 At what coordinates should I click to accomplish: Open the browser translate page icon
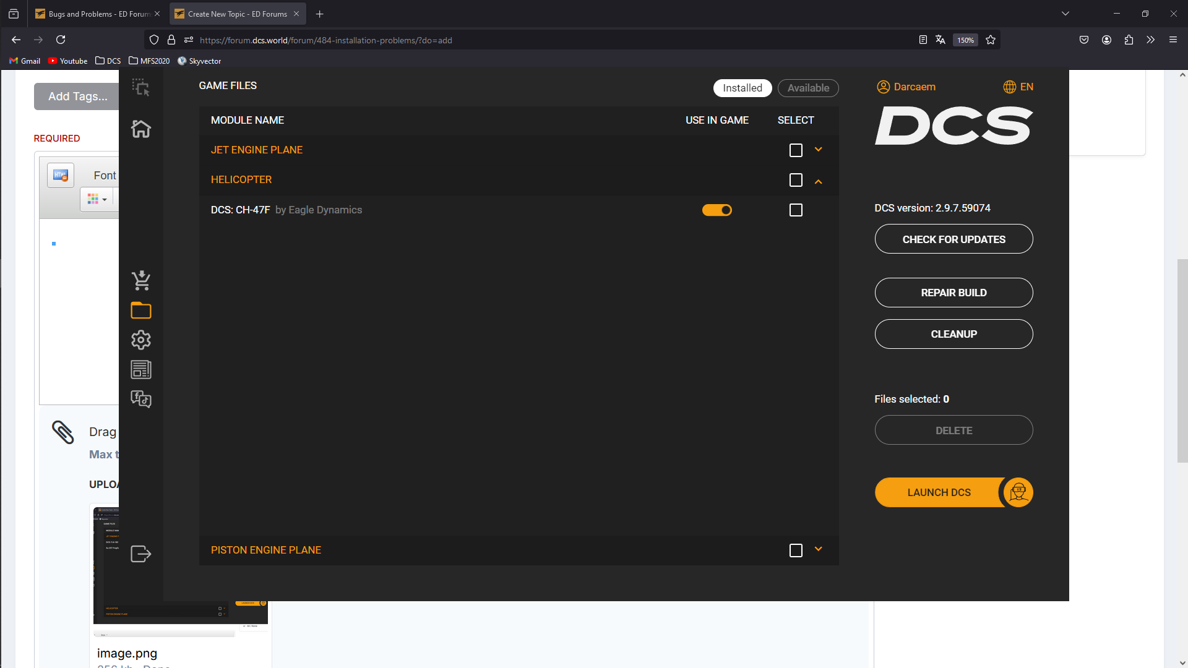940,40
